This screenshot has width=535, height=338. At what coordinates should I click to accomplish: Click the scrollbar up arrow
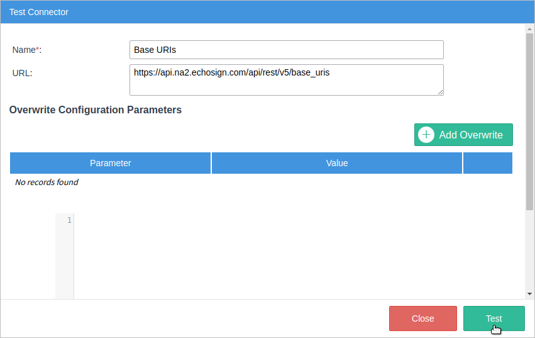point(529,28)
